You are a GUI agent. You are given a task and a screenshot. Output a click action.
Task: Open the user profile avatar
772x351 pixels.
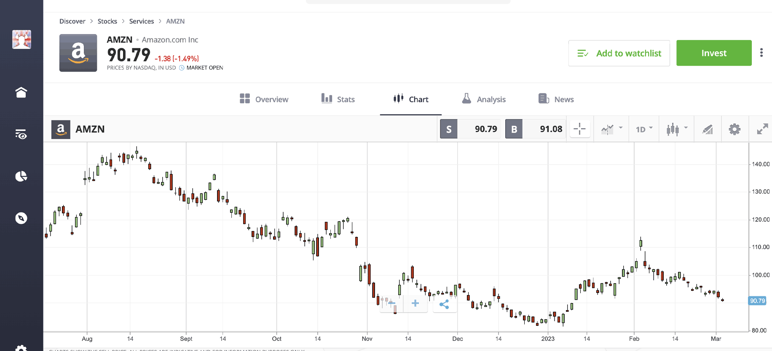21,40
